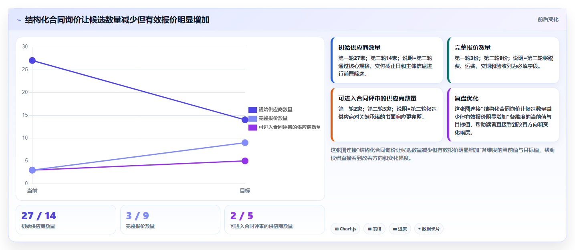Click the 当前 points at value 3
575x250 pixels.
click(x=32, y=170)
